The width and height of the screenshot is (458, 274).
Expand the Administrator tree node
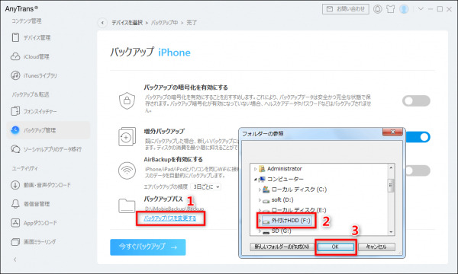tap(256, 169)
